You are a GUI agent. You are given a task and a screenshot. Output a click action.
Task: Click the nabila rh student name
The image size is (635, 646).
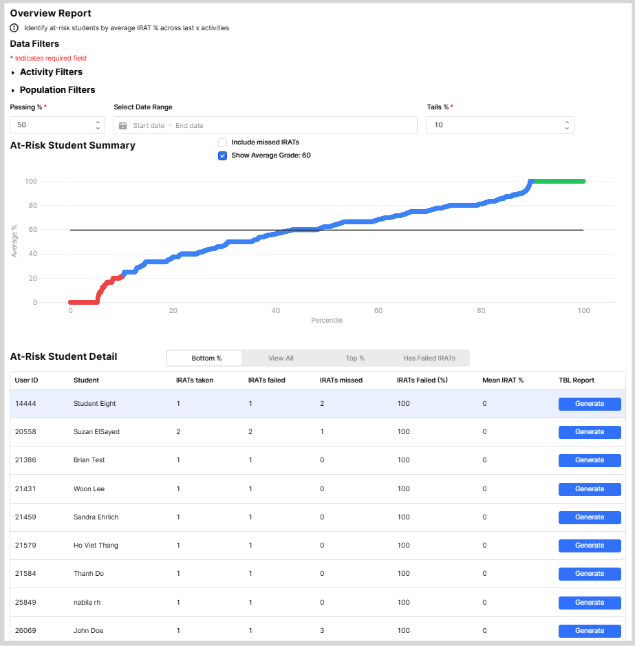[x=87, y=603]
